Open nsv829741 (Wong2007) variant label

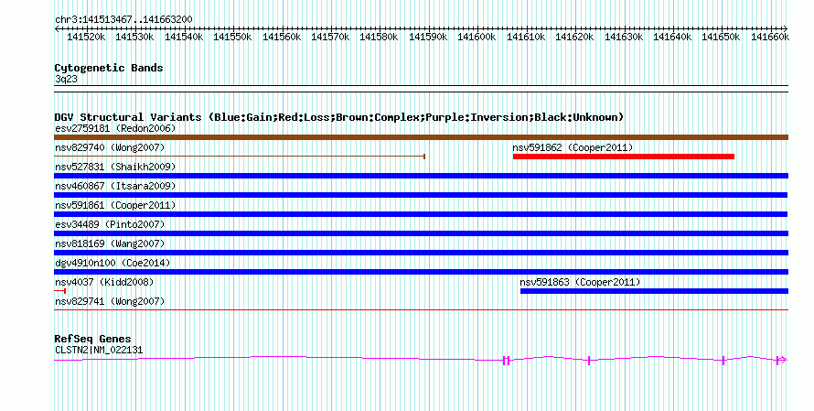(x=110, y=301)
